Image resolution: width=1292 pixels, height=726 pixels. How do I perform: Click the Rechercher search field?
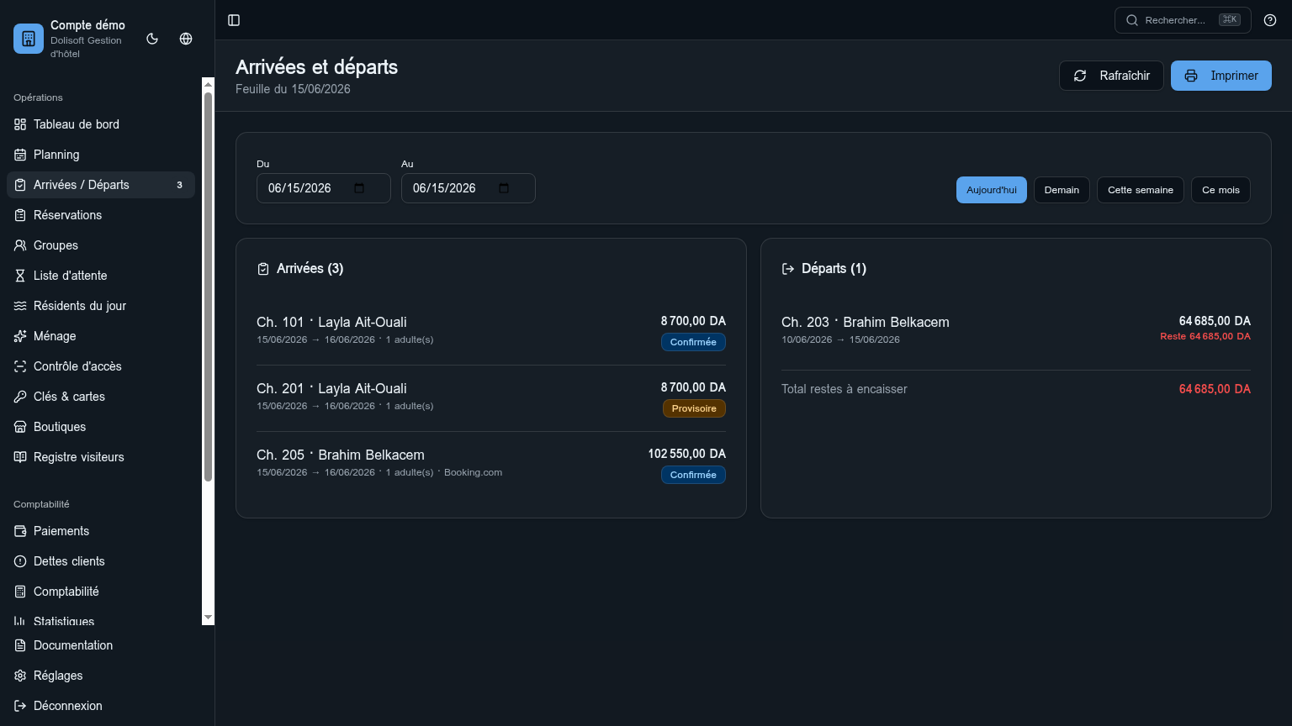[x=1183, y=20]
